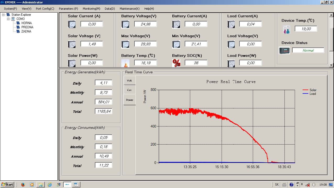This screenshot has height=188, width=334.
Task: Click the Load Power gauge icon
Action: [231, 63]
